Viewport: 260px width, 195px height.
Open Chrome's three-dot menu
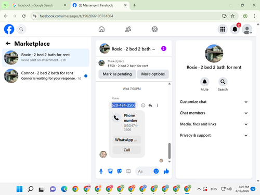[254, 16]
